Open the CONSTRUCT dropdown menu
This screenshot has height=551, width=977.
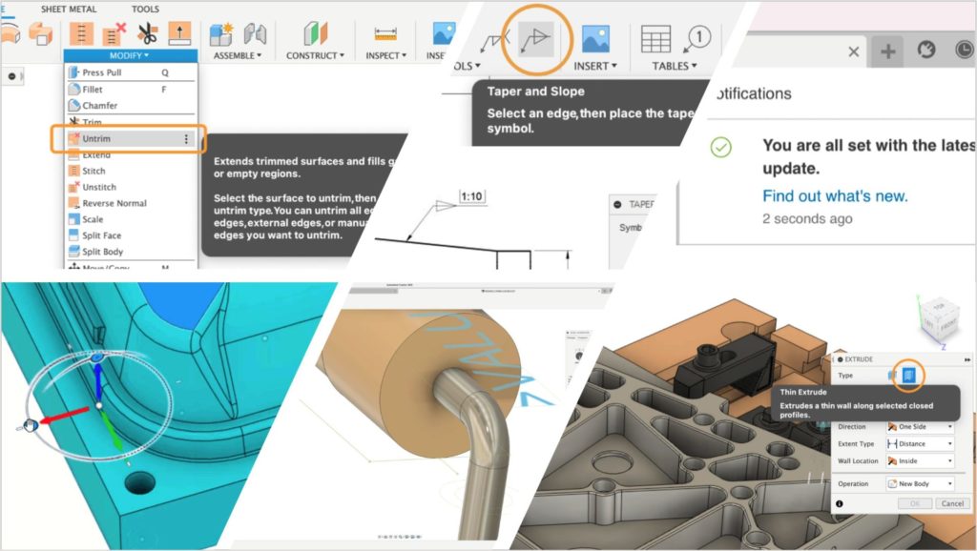click(314, 54)
